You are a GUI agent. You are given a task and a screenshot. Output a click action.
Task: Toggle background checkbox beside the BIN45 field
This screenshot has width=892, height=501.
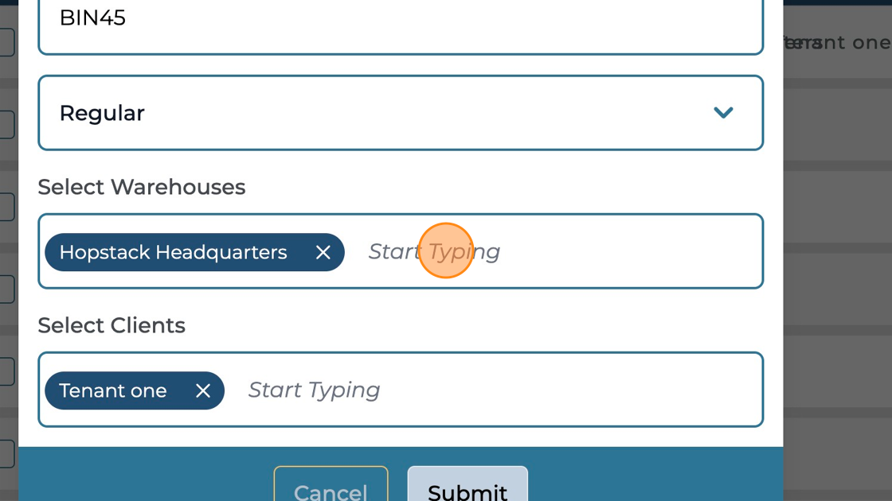click(6, 42)
